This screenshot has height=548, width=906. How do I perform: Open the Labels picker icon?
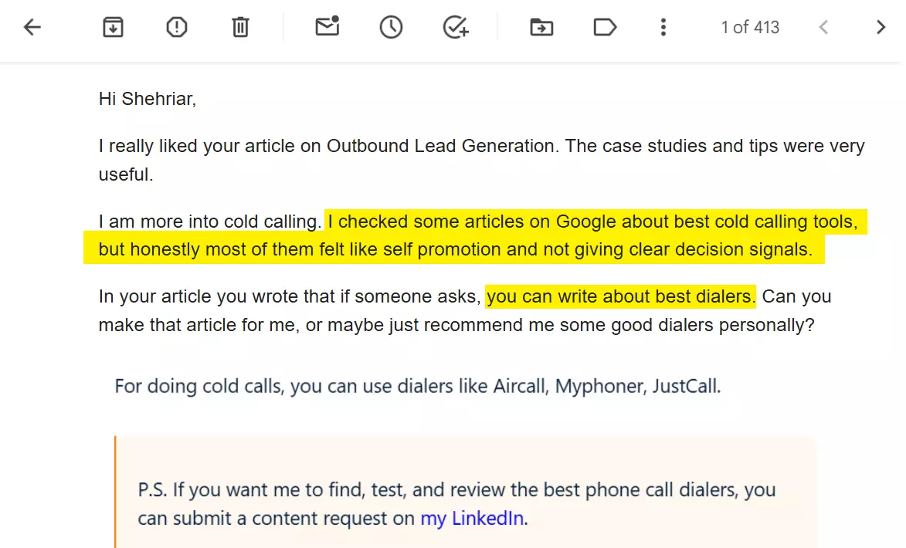point(605,27)
